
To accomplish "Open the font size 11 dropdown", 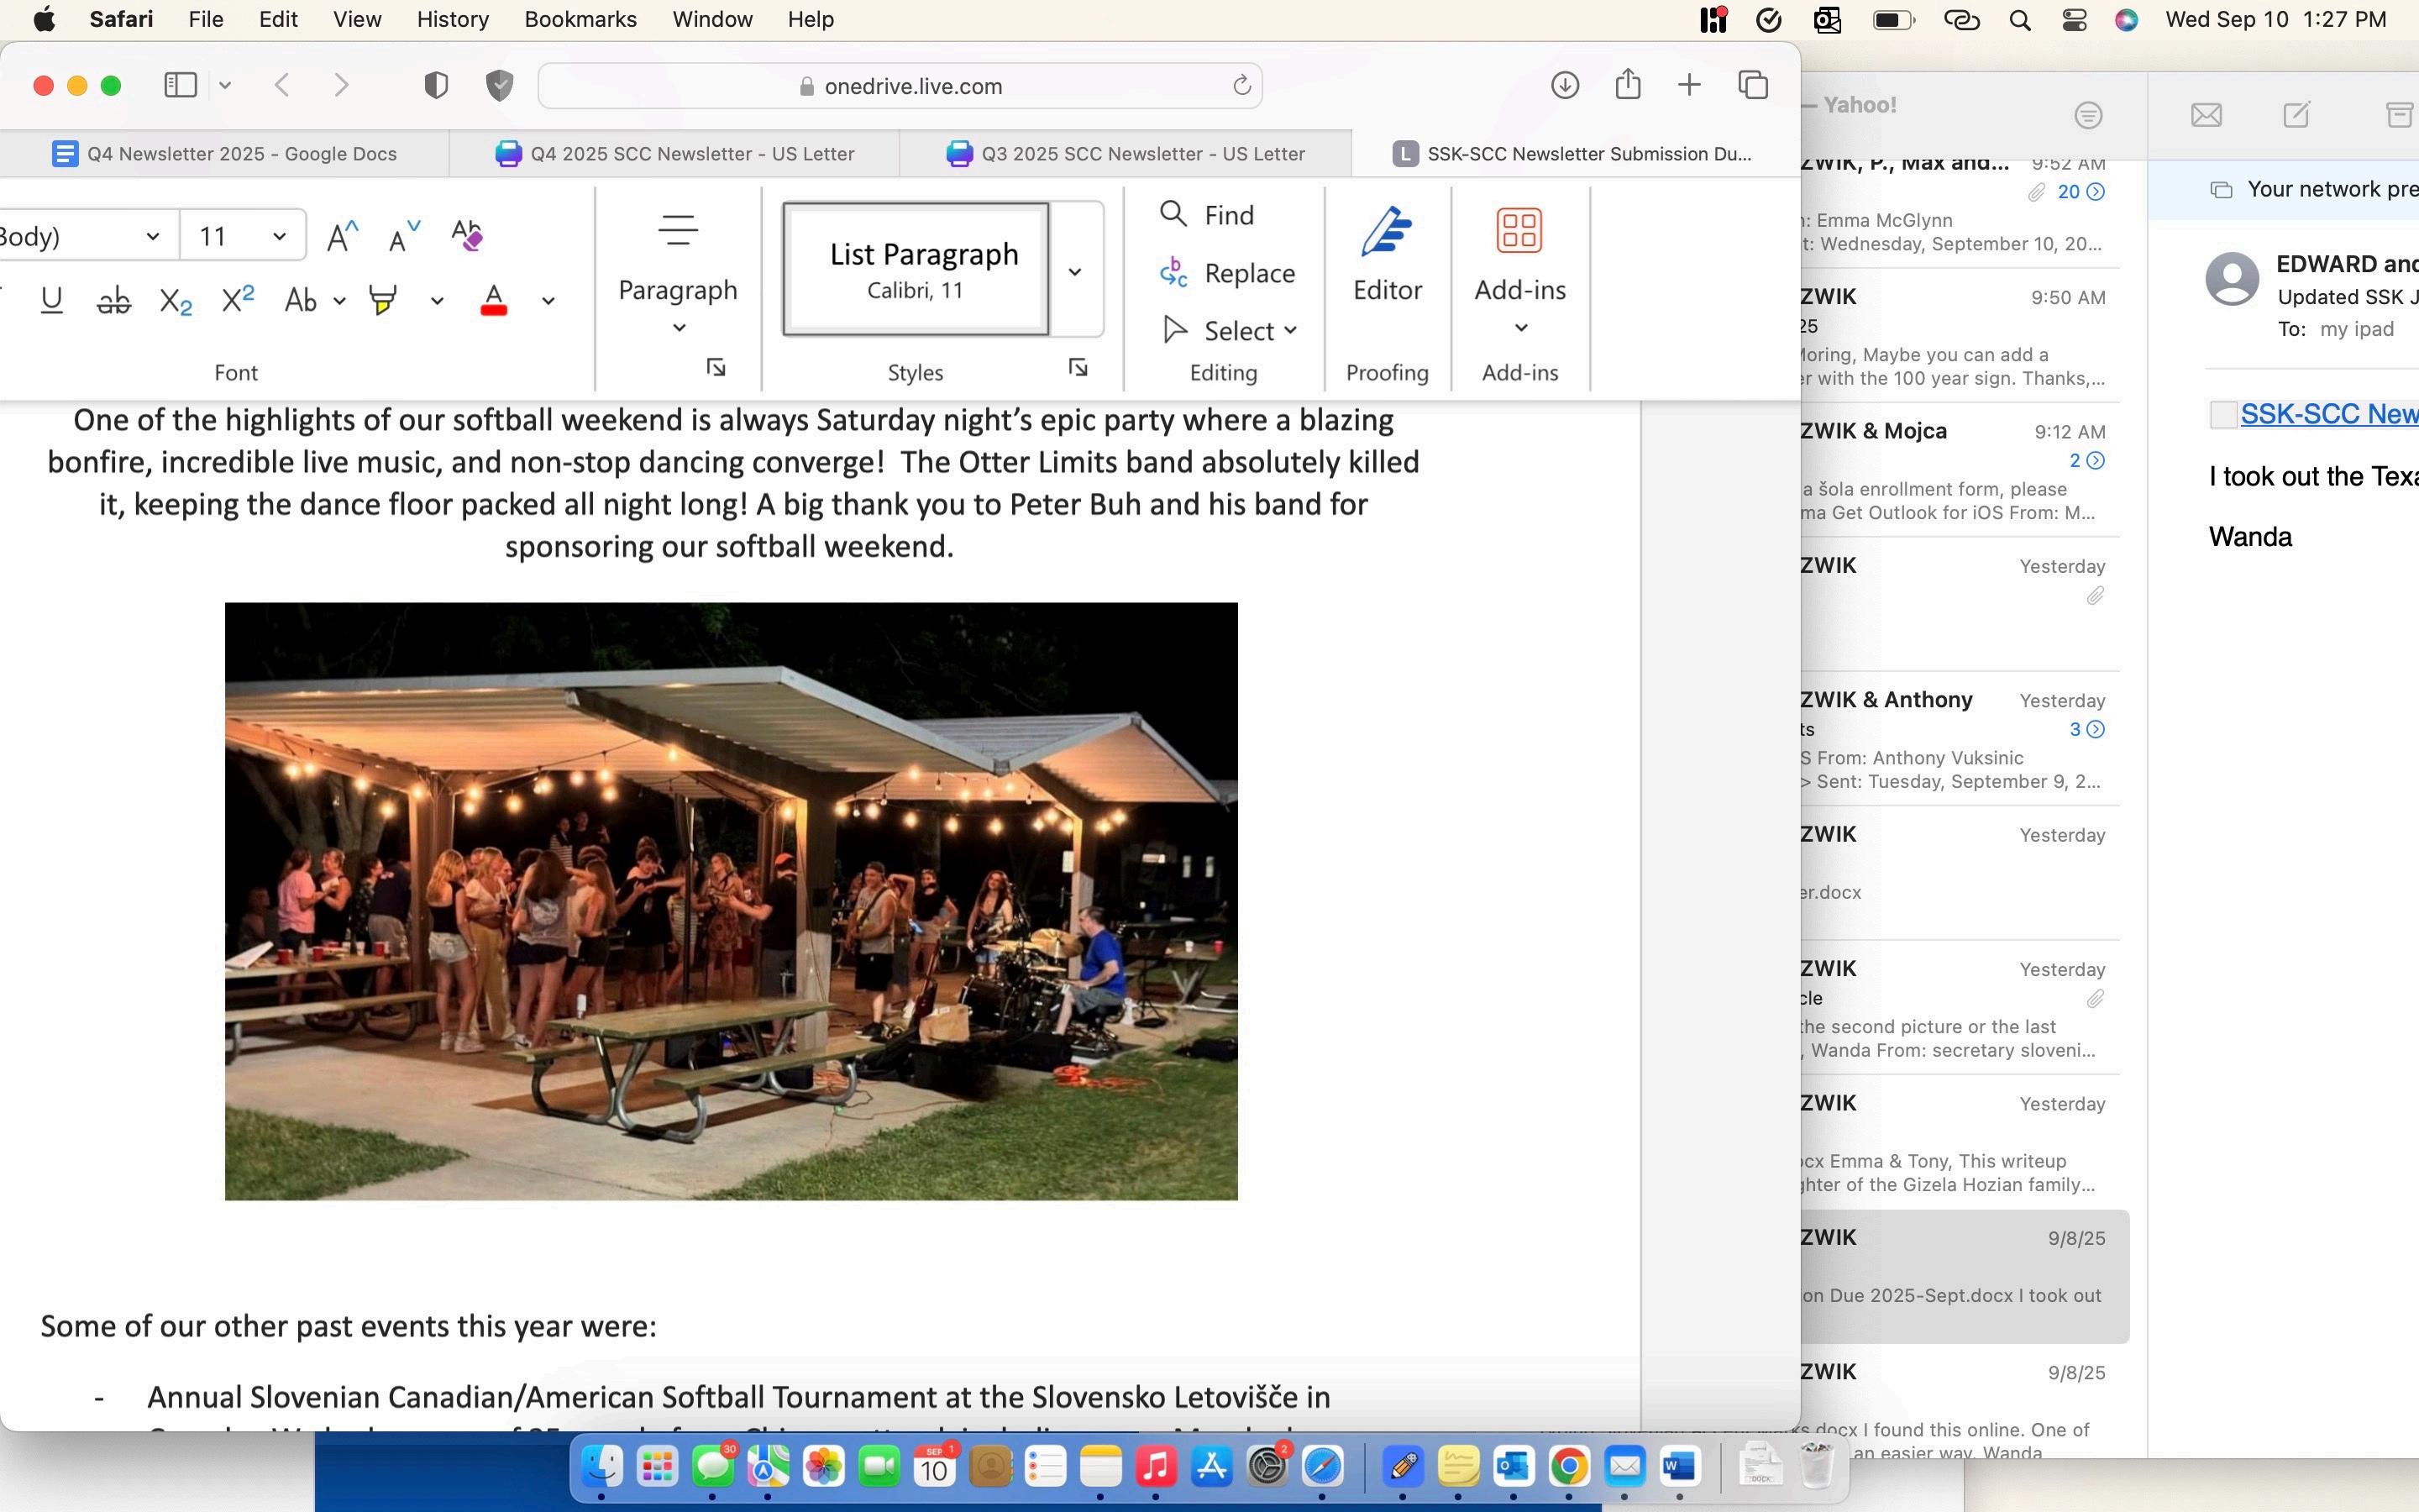I will pyautogui.click(x=280, y=237).
